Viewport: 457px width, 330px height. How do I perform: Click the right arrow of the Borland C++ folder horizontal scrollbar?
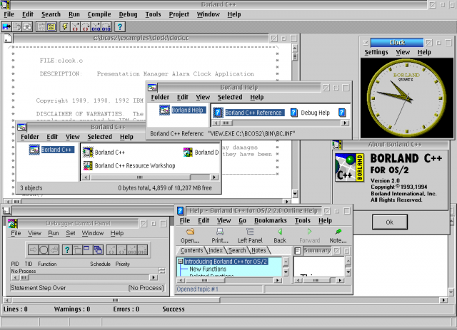(x=214, y=177)
